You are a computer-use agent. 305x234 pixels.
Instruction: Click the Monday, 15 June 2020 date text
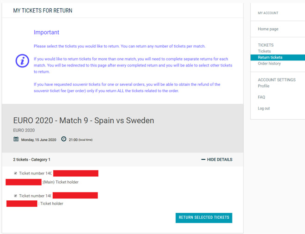(38, 140)
